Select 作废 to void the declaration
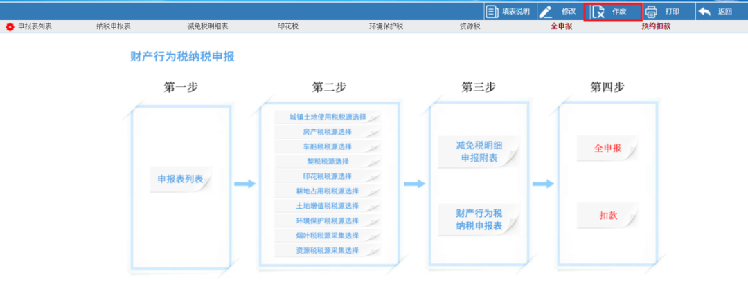This screenshot has height=284, width=748. click(x=613, y=12)
